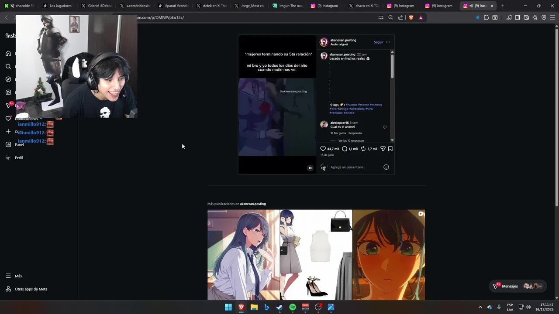Click the share page icon in address bar
Screen dimensions: 559x314
(400, 17)
